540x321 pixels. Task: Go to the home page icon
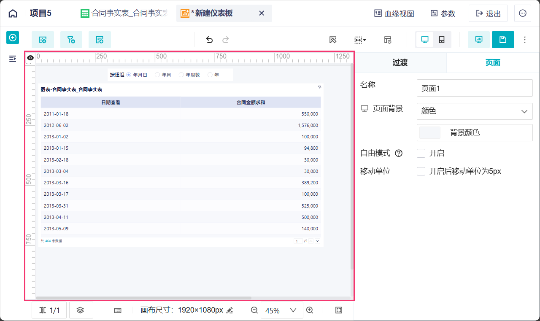click(13, 13)
